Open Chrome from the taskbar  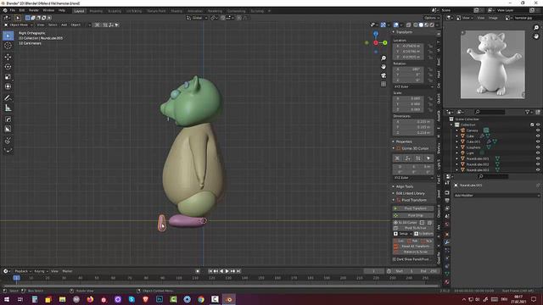201,299
